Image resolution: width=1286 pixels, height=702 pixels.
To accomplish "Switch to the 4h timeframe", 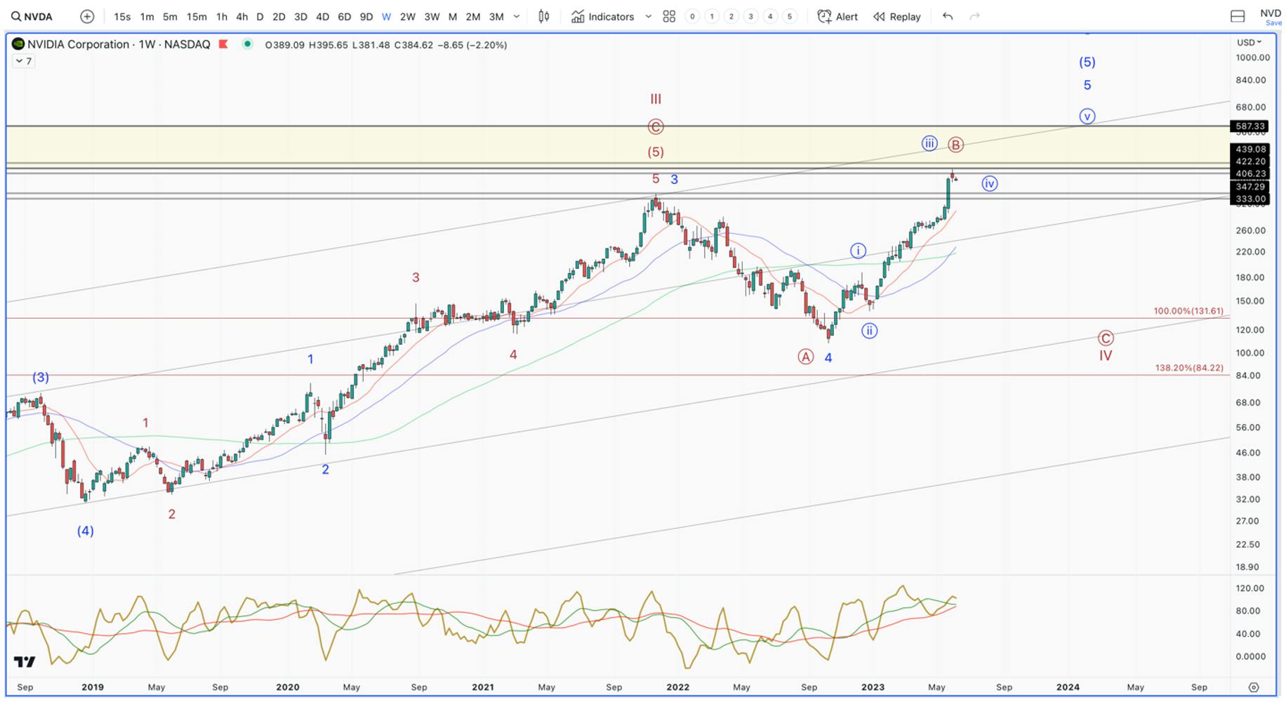I will [x=241, y=17].
